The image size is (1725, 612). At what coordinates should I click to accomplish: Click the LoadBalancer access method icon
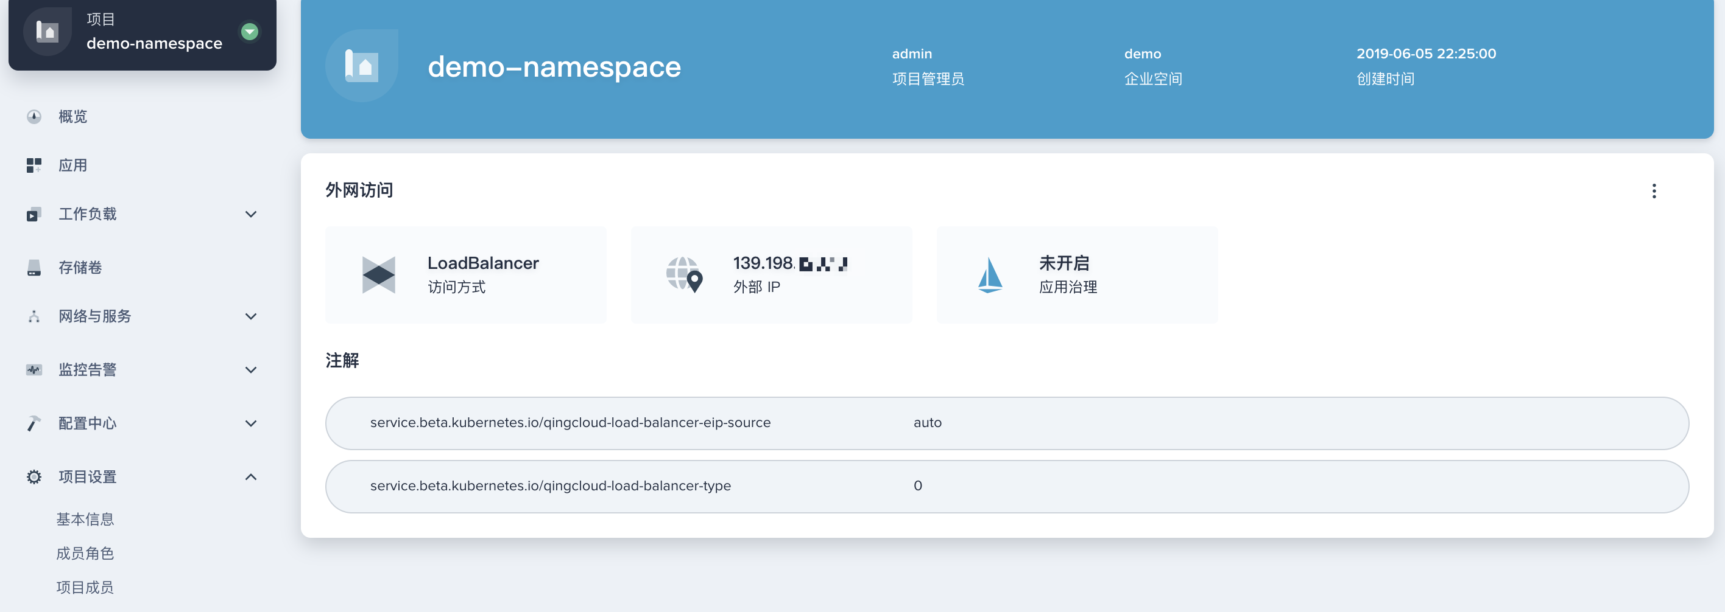tap(379, 275)
